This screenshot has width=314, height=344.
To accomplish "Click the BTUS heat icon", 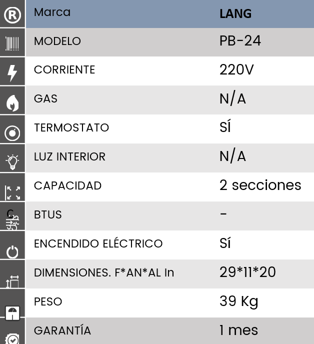I will click(x=12, y=219).
